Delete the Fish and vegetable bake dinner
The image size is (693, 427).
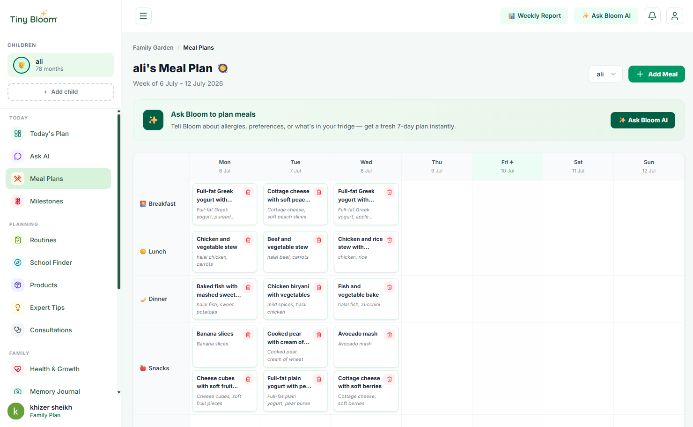point(390,287)
